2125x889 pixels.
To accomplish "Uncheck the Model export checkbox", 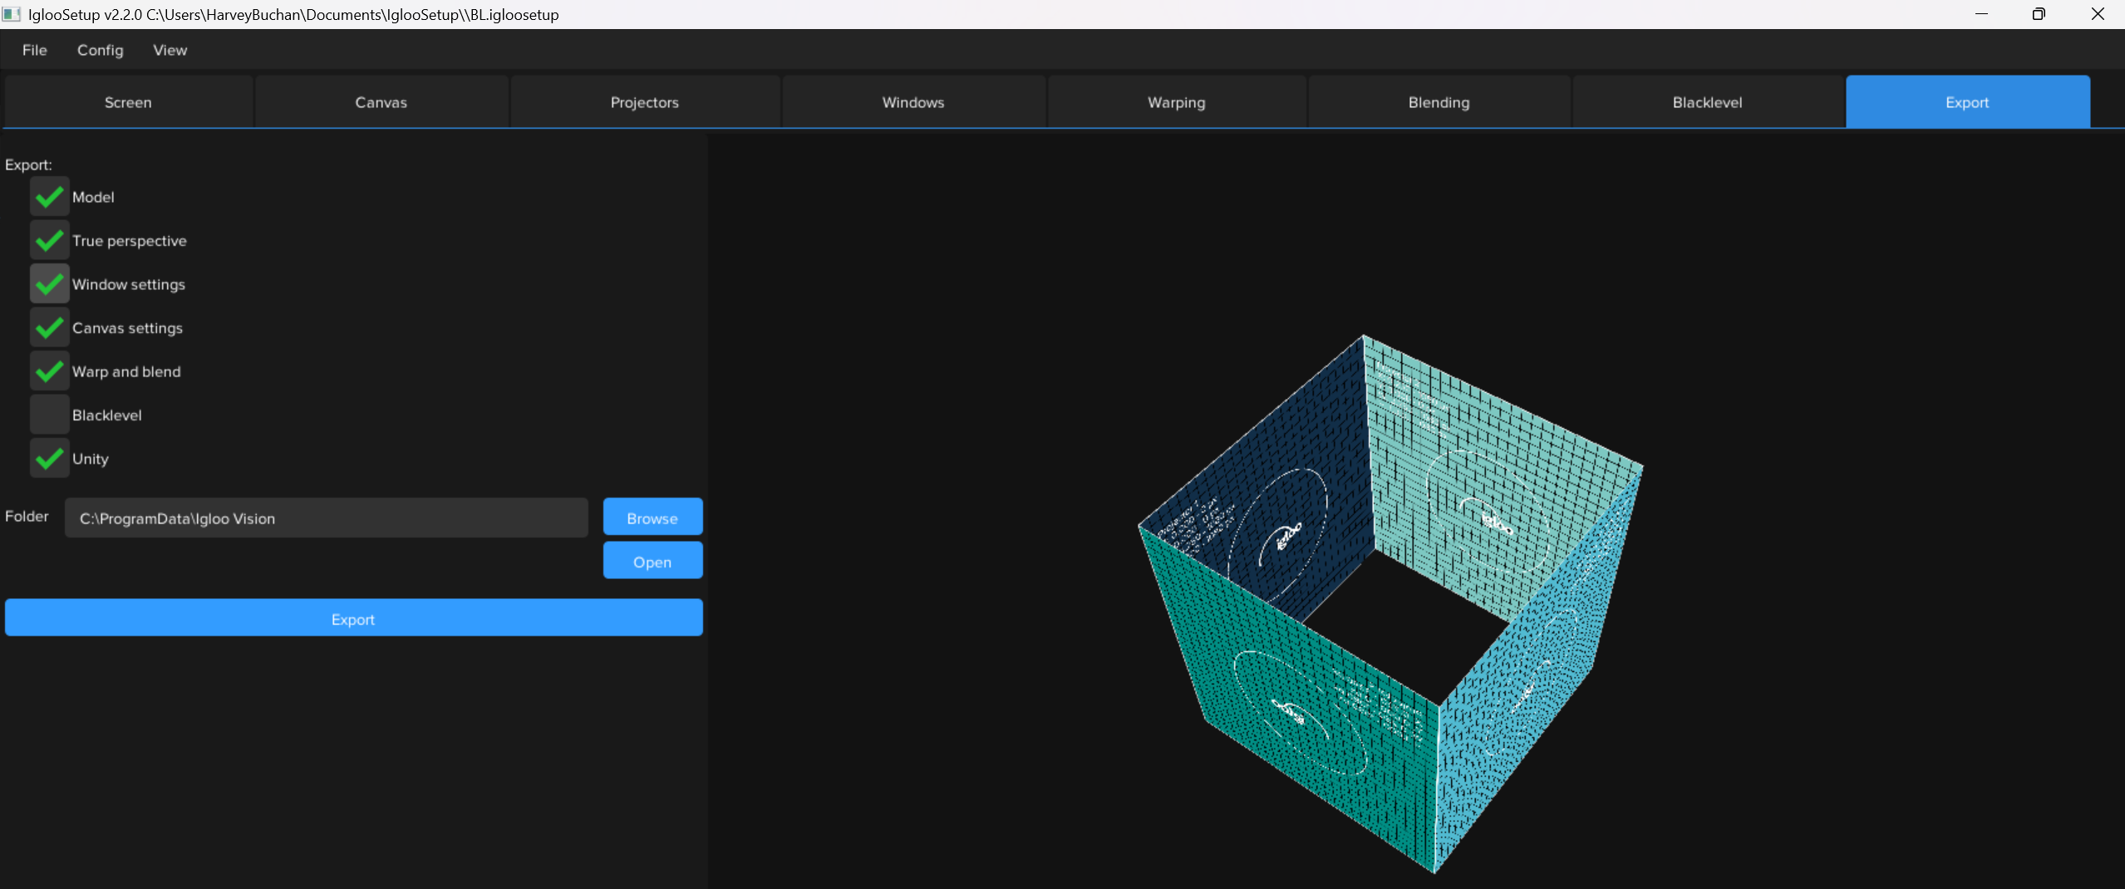I will coord(49,197).
